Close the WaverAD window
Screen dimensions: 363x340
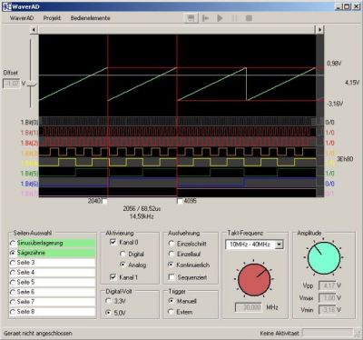(356, 6)
